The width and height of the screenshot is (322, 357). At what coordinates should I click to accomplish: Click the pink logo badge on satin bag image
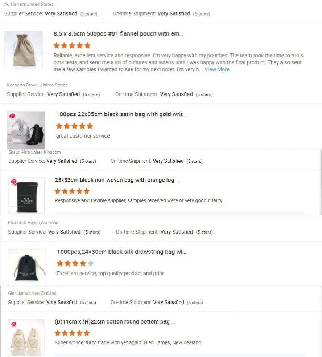(12, 116)
